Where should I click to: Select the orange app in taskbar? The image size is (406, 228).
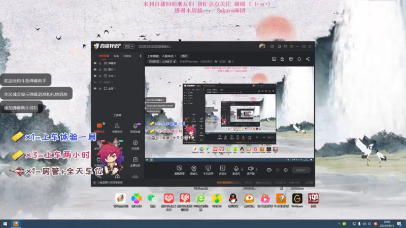pyautogui.click(x=16, y=224)
